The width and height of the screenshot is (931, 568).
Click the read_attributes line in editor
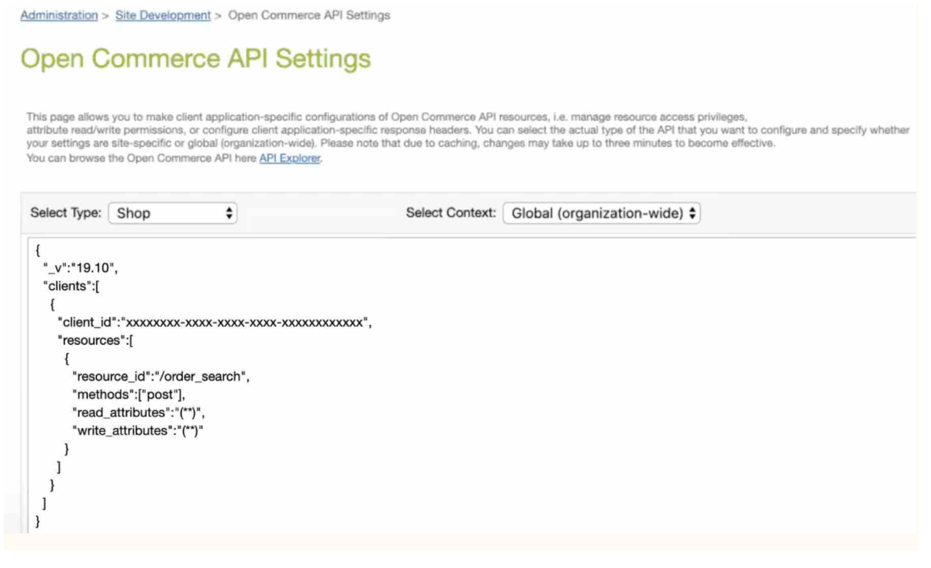[x=138, y=412]
